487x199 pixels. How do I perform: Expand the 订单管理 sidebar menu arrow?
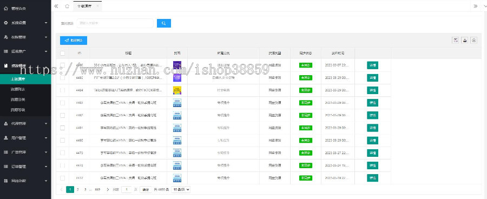coord(46,167)
